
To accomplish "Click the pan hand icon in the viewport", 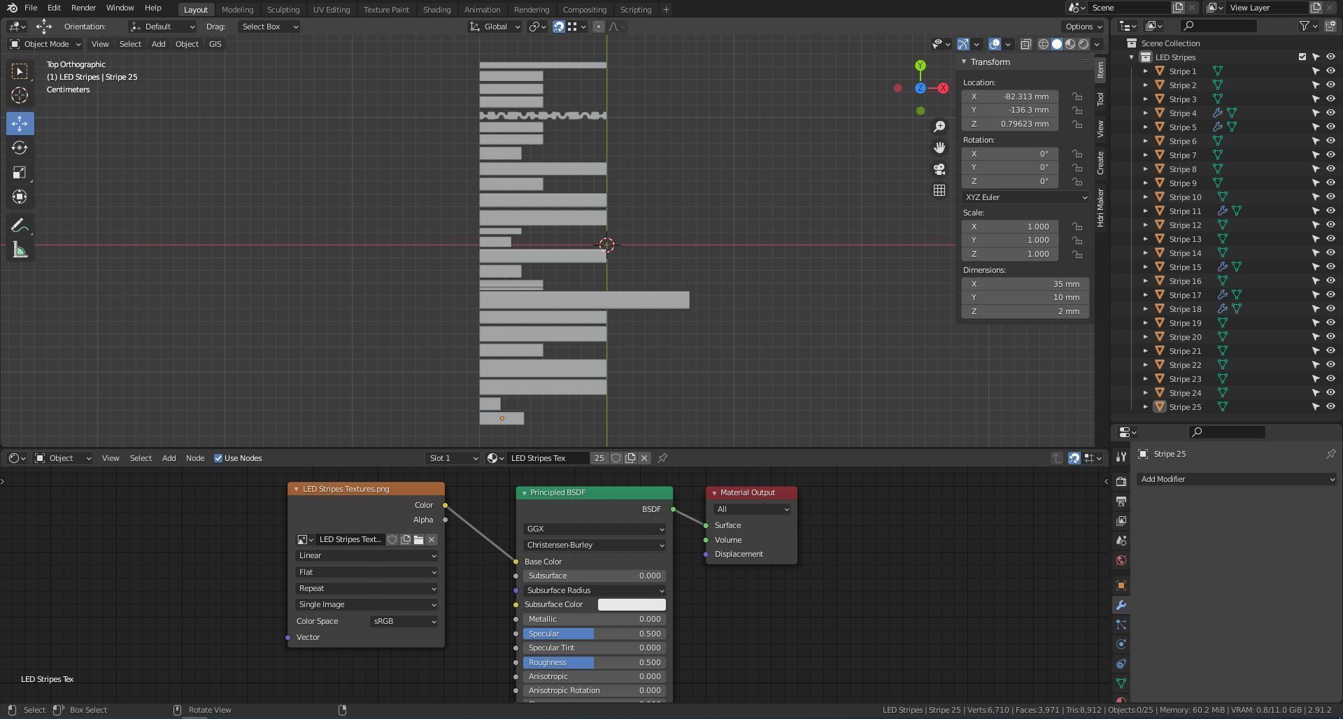I will 939,148.
